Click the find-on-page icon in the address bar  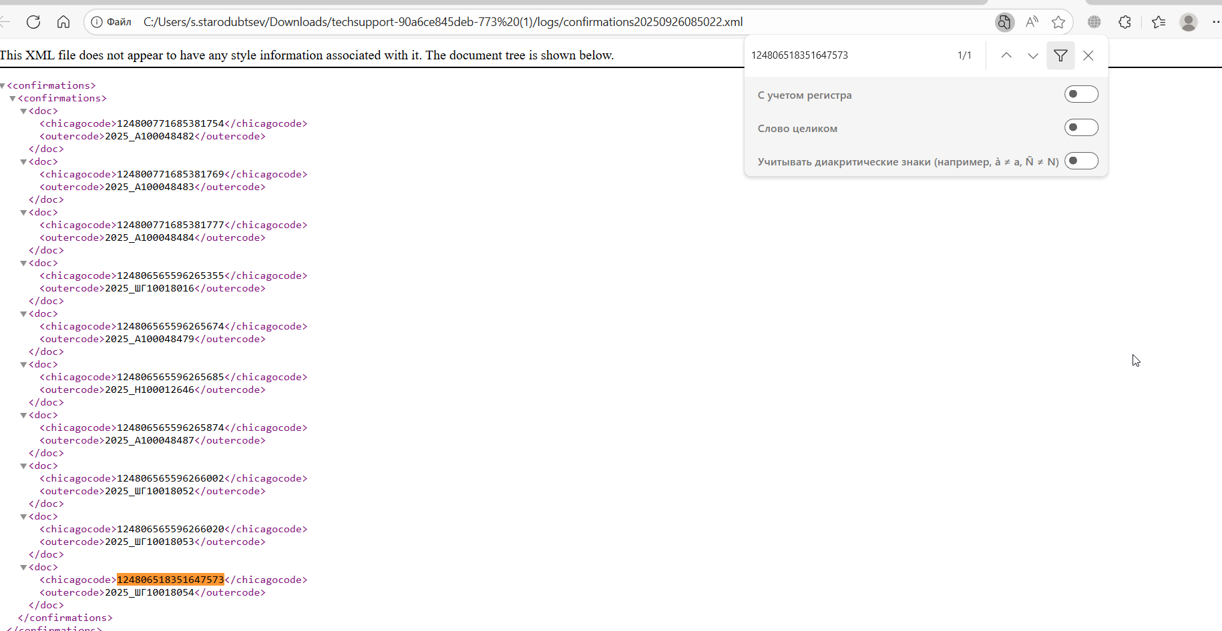1004,22
